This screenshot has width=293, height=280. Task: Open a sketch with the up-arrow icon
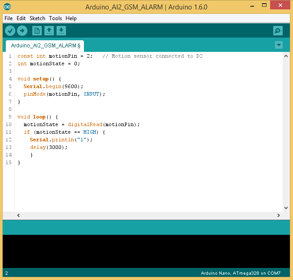[x=49, y=30]
